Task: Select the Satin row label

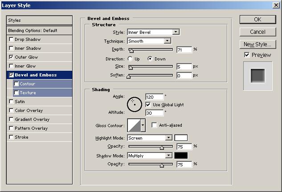Action: pyautogui.click(x=20, y=102)
